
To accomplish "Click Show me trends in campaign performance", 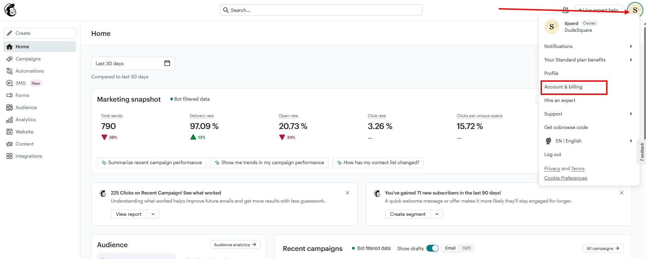I will (x=269, y=163).
